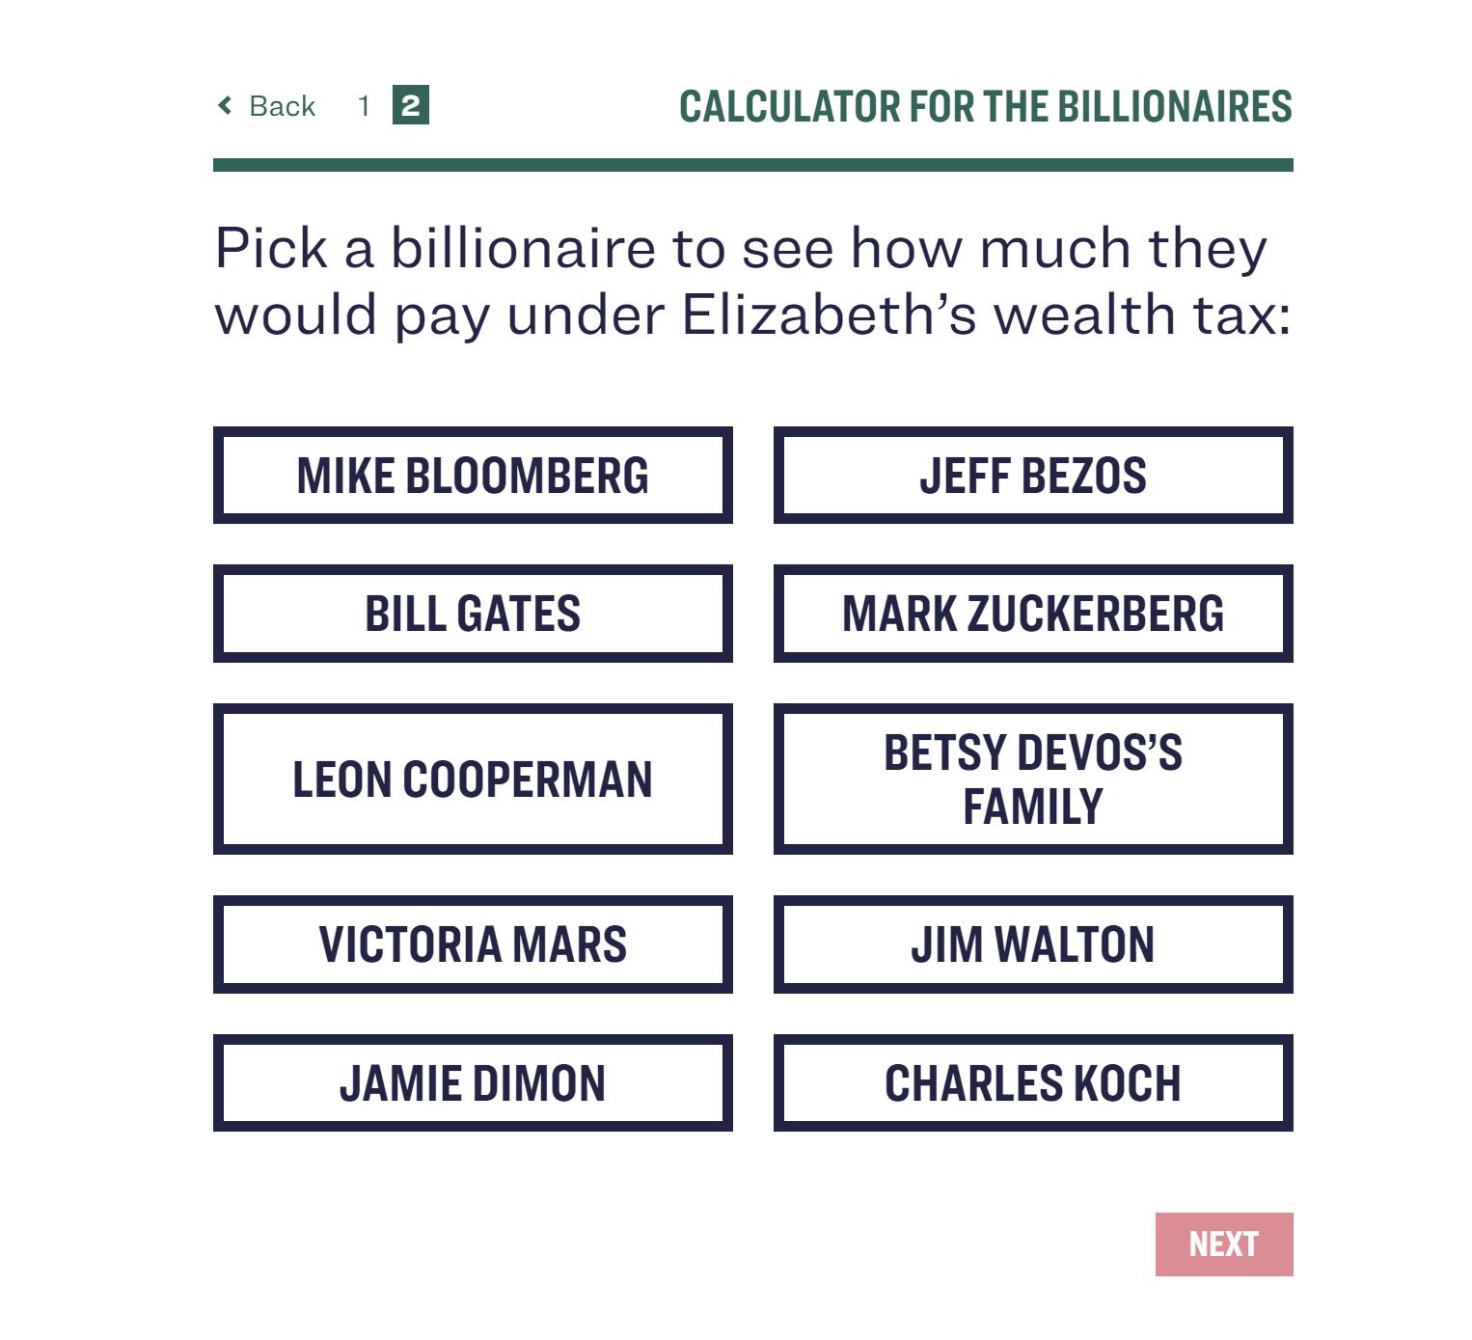Click the Calculator for the Billionaires title
Viewport: 1472px width, 1340px height.
point(985,106)
